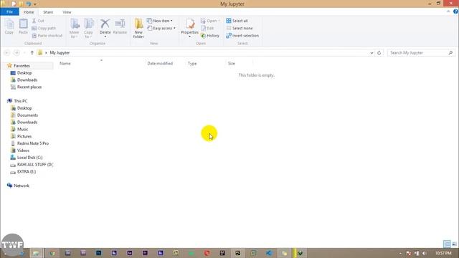
Task: Click Select all
Action: 237,21
